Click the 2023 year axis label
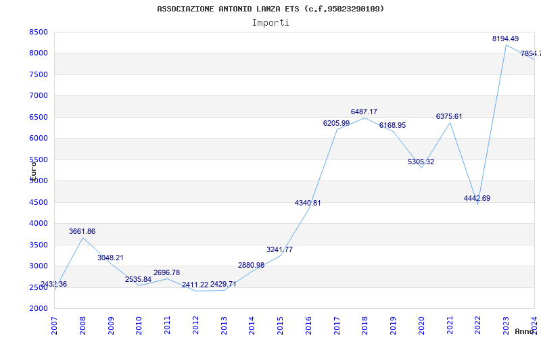This screenshot has width=541, height=338. point(506,323)
